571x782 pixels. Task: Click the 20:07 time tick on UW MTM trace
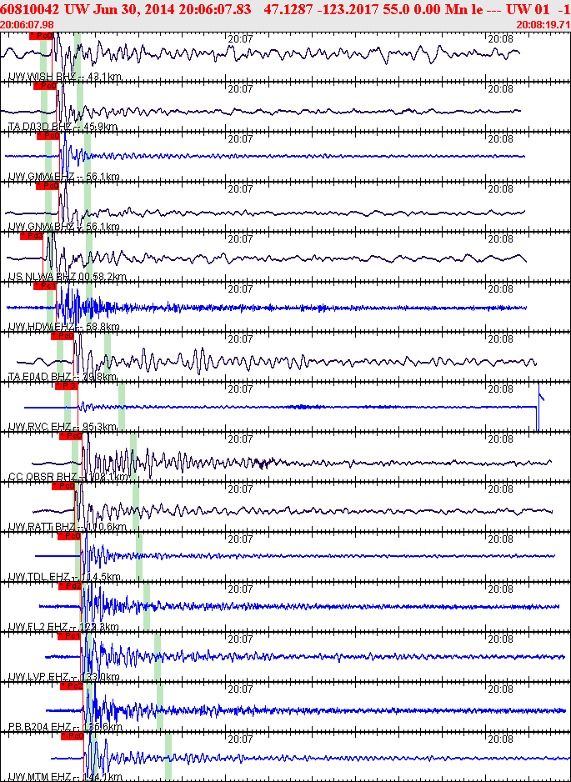(x=240, y=739)
